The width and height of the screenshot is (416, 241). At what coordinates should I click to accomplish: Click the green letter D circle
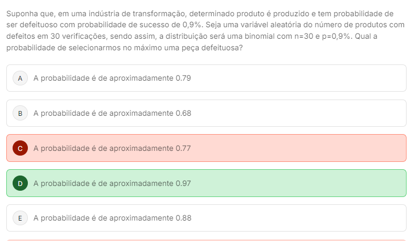point(20,183)
